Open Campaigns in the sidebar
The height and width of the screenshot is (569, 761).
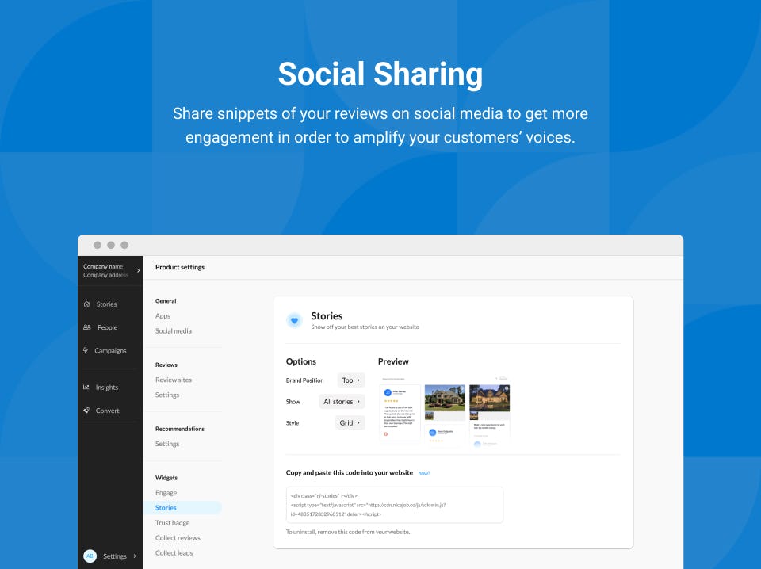pos(110,351)
